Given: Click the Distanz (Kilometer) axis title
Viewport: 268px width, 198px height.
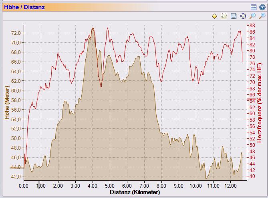Looking at the screenshot, I should click(132, 192).
